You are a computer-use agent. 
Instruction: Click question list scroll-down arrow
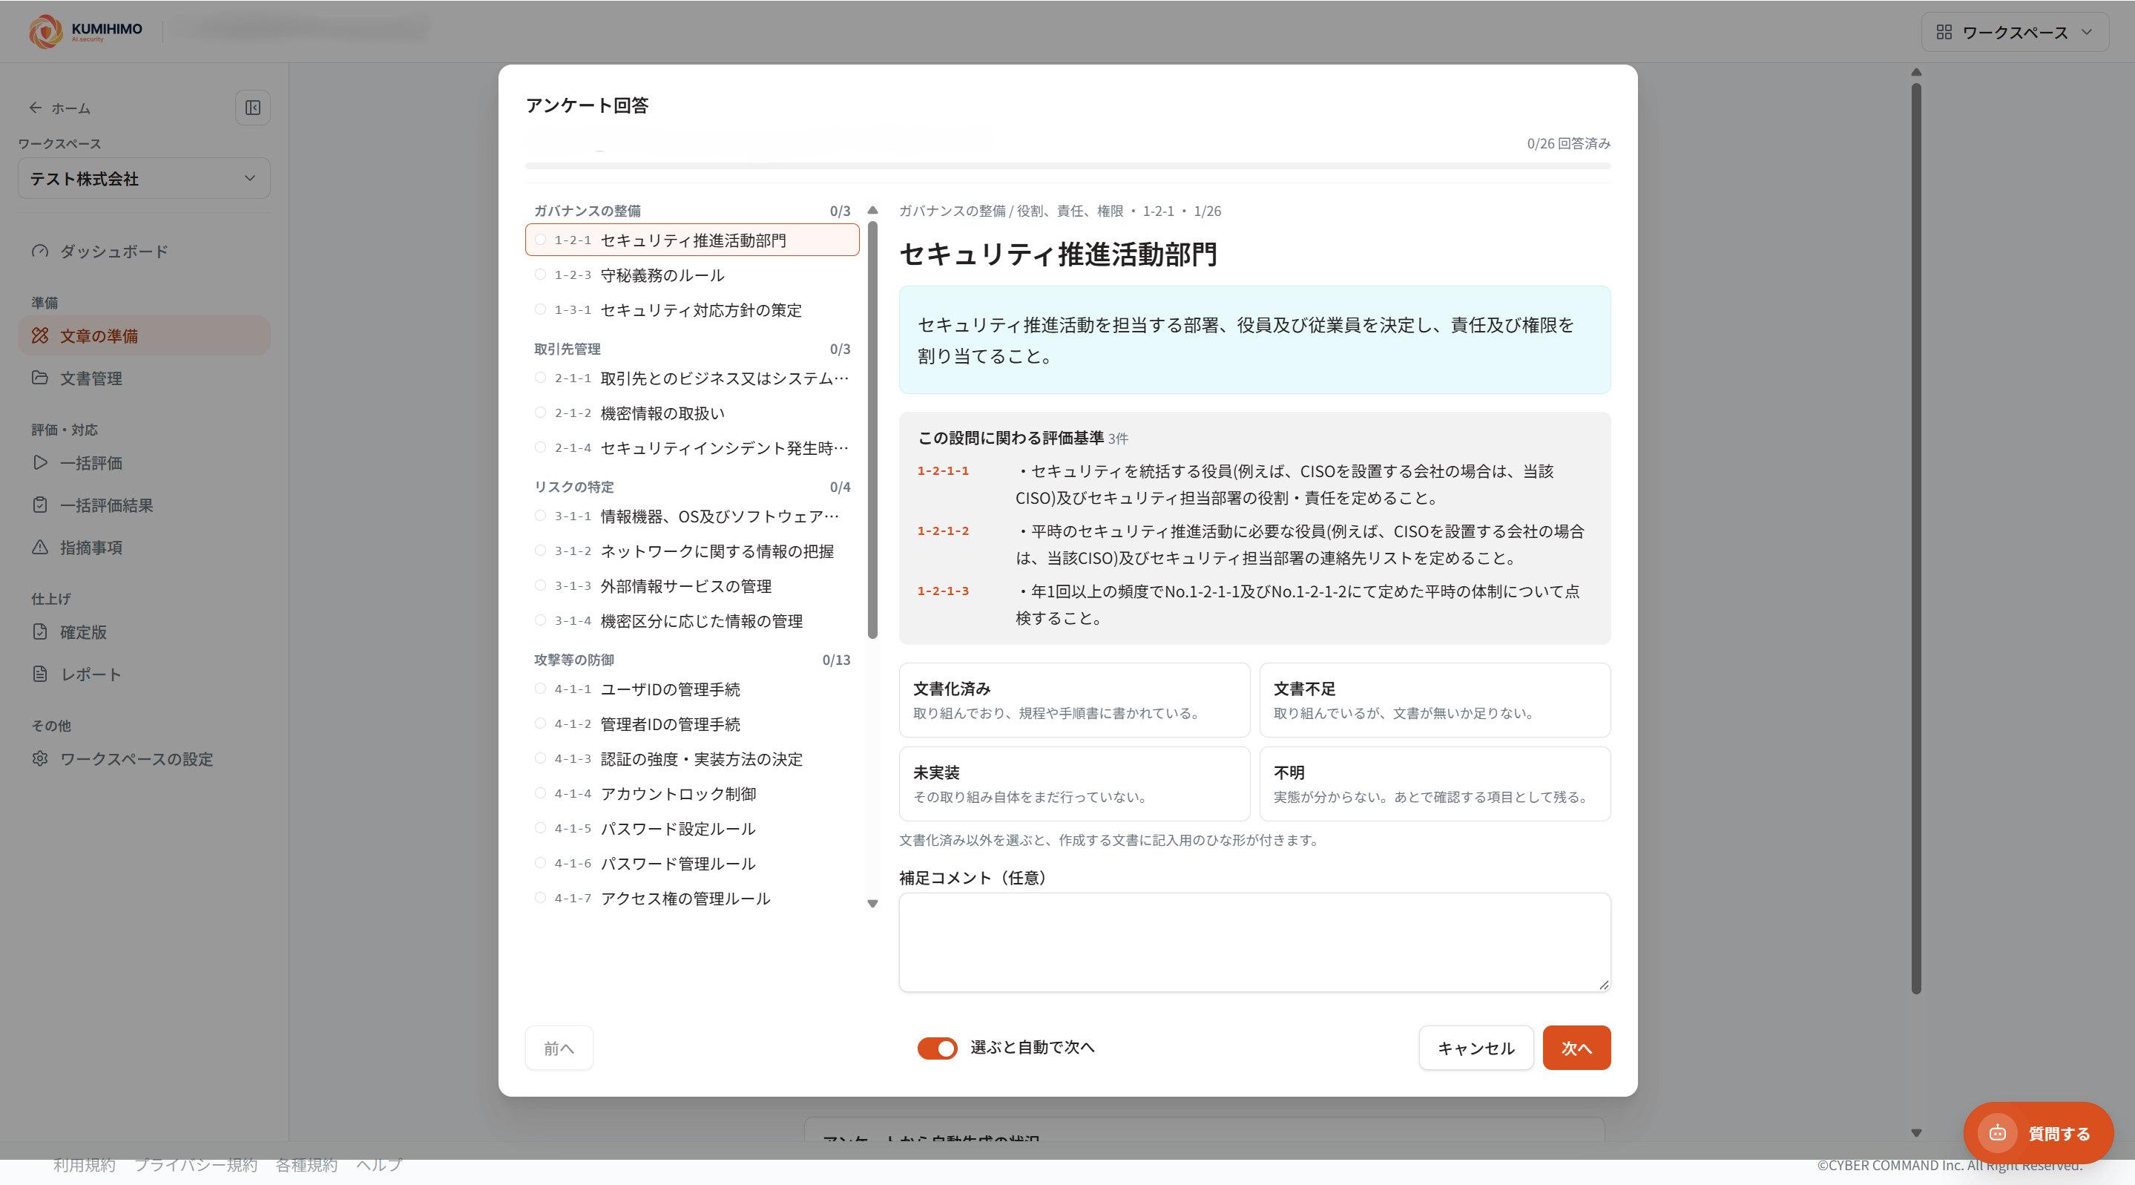point(872,903)
